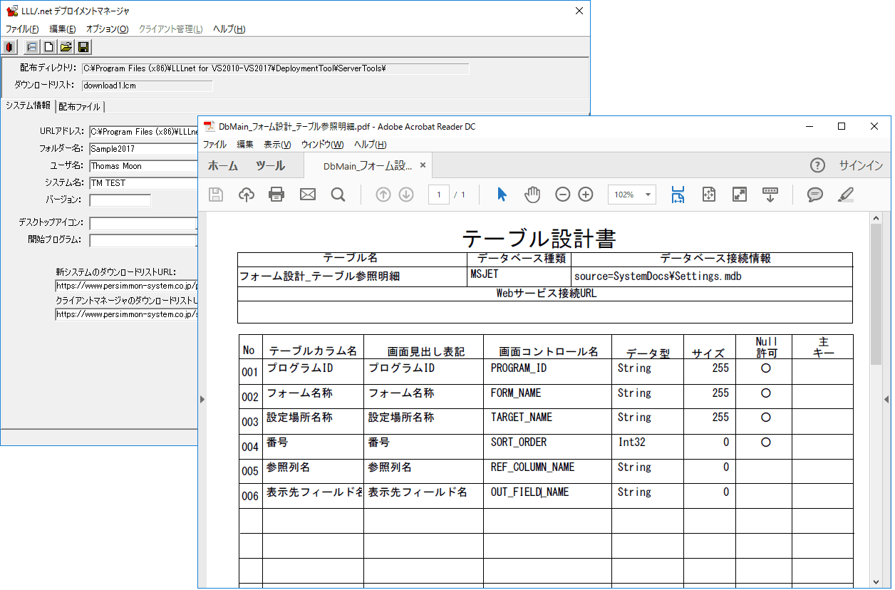Select the arrow selection tool
This screenshot has width=895, height=590.
(502, 195)
